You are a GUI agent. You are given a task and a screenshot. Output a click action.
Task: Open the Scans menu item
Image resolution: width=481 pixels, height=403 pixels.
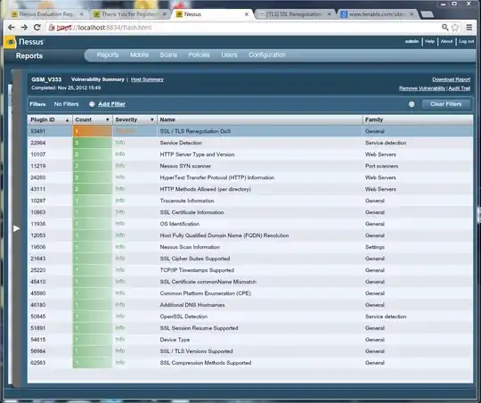pyautogui.click(x=168, y=55)
